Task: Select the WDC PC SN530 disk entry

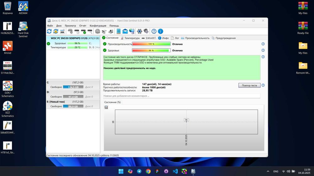Action: (x=73, y=38)
